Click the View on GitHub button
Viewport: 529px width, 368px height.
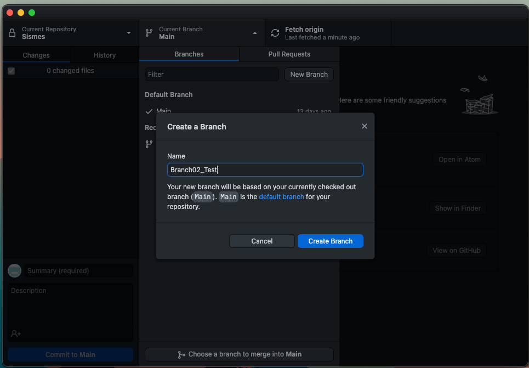point(457,251)
